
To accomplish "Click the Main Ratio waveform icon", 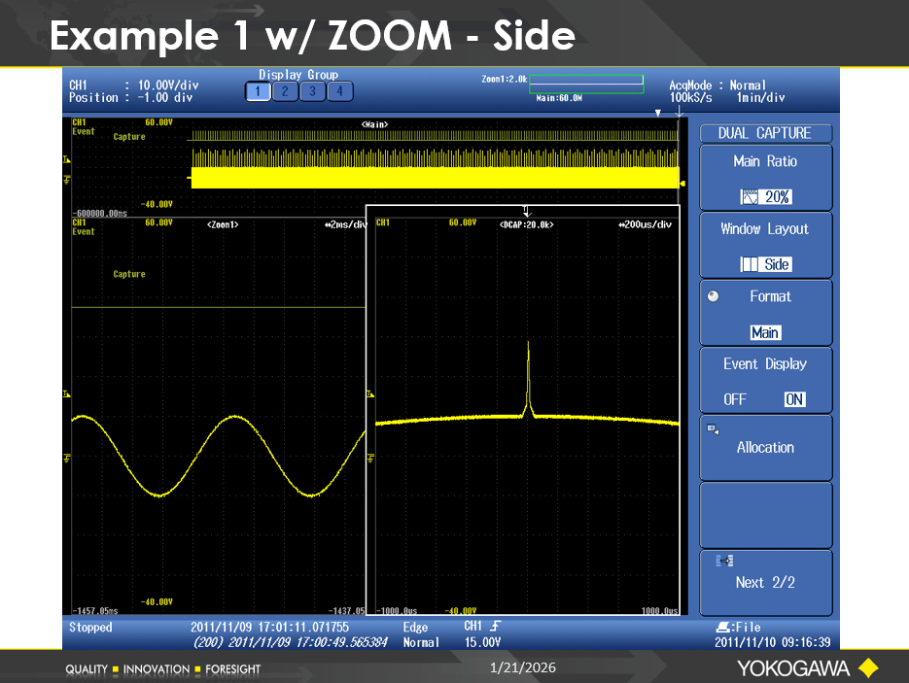I will (x=749, y=197).
